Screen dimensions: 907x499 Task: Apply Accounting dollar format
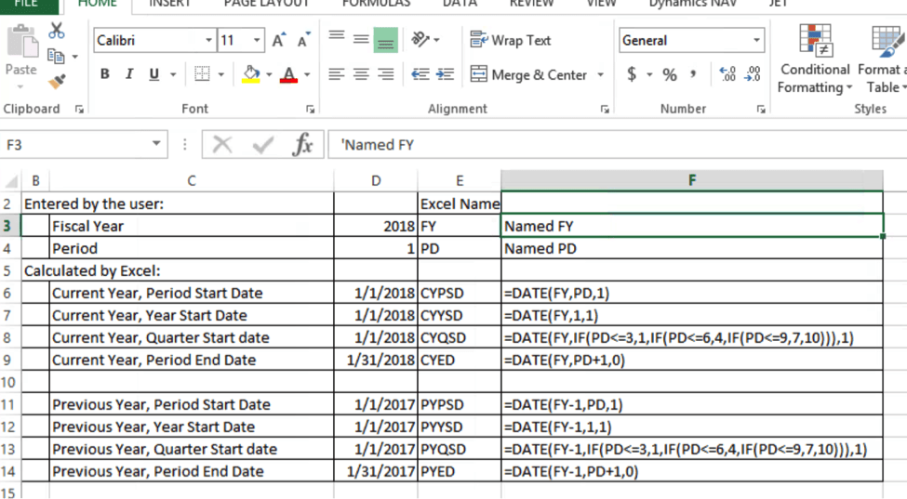tap(632, 74)
